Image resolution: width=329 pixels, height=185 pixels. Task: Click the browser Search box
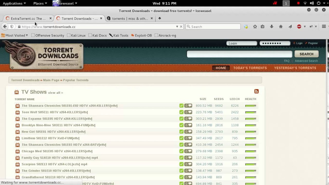[213, 26]
